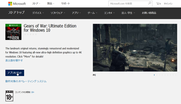Select the second carousel indicator dot
The height and width of the screenshot is (104, 181).
(157, 75)
